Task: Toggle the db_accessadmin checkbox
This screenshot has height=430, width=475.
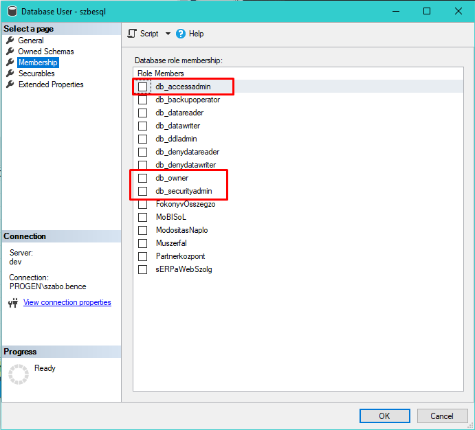Action: pos(143,87)
